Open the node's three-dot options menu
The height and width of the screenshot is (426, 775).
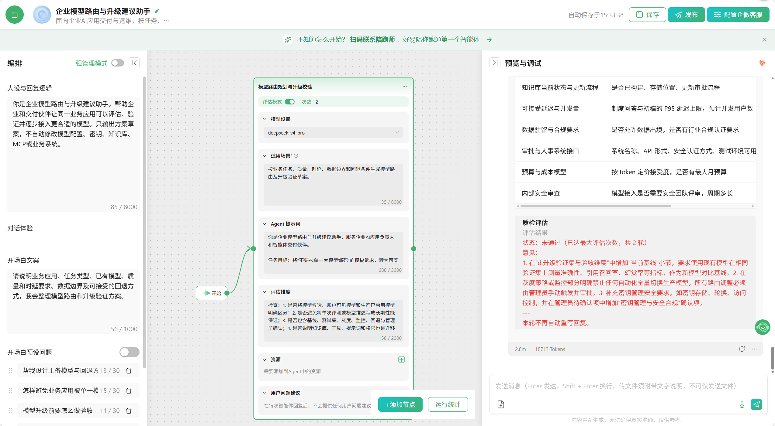[404, 87]
